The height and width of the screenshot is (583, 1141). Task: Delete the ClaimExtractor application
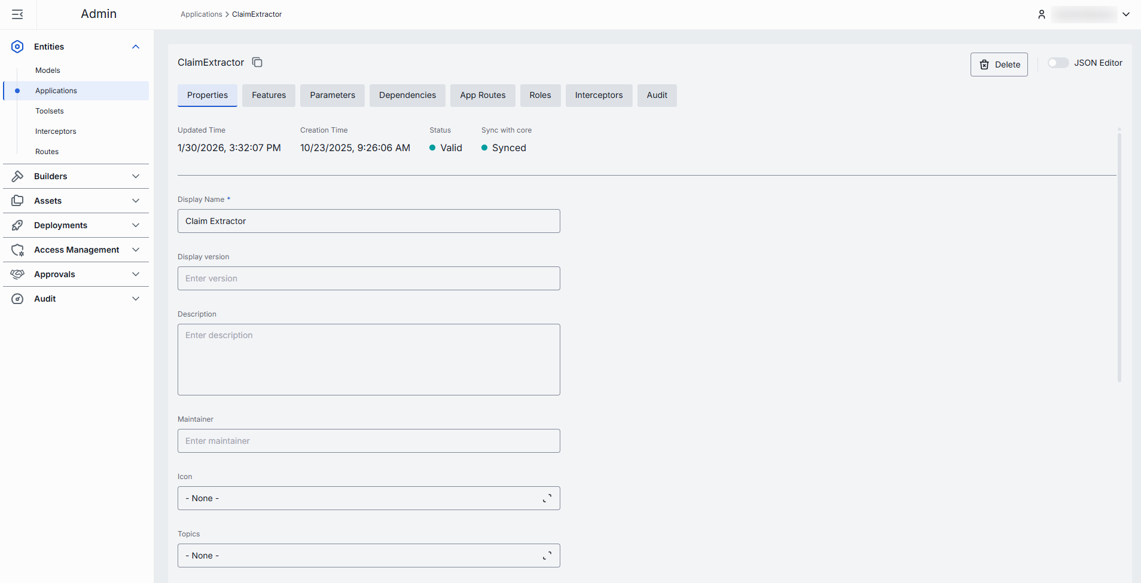pos(999,65)
